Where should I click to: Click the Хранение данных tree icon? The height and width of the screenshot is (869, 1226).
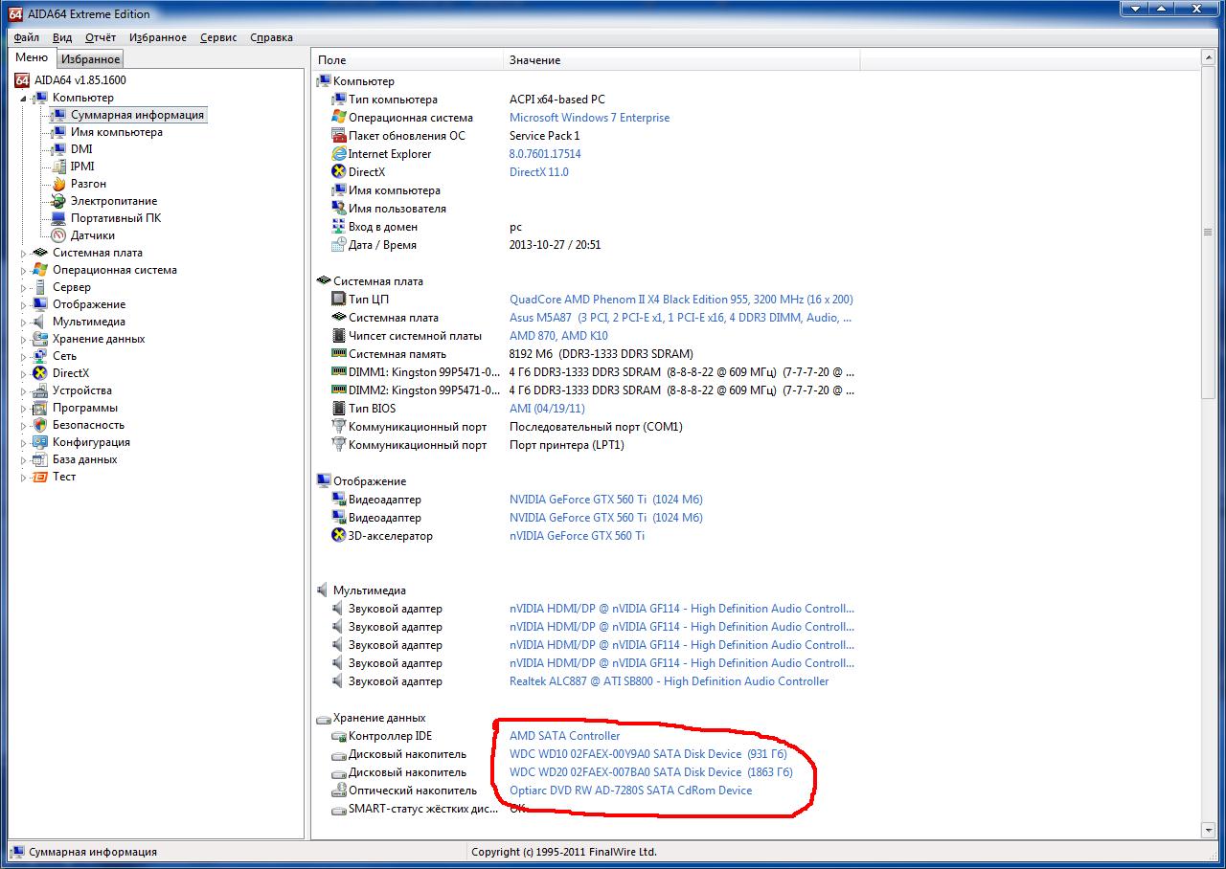[x=40, y=339]
